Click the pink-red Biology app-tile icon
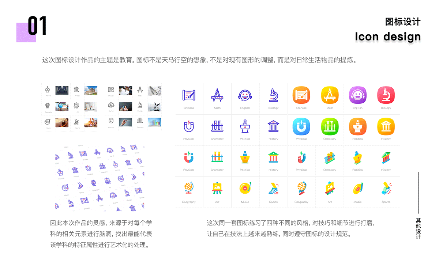The height and width of the screenshot is (274, 439). tap(386, 95)
